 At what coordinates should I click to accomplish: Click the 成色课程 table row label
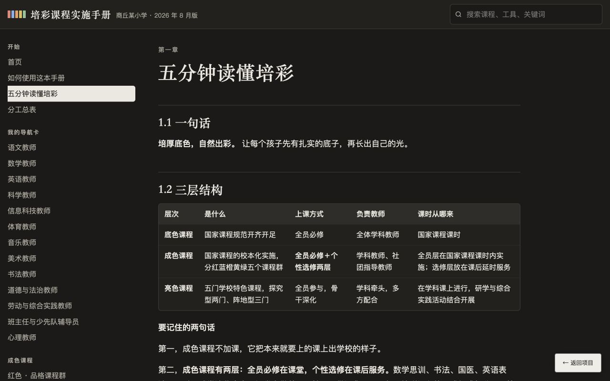point(179,255)
